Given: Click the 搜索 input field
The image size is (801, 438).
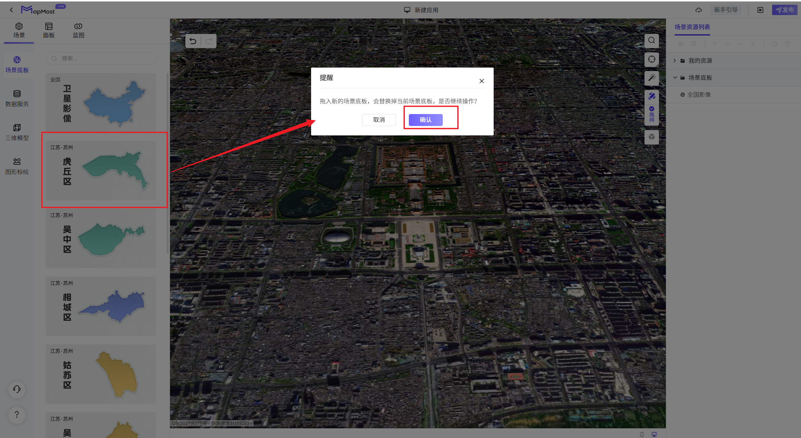Looking at the screenshot, I should pos(101,58).
